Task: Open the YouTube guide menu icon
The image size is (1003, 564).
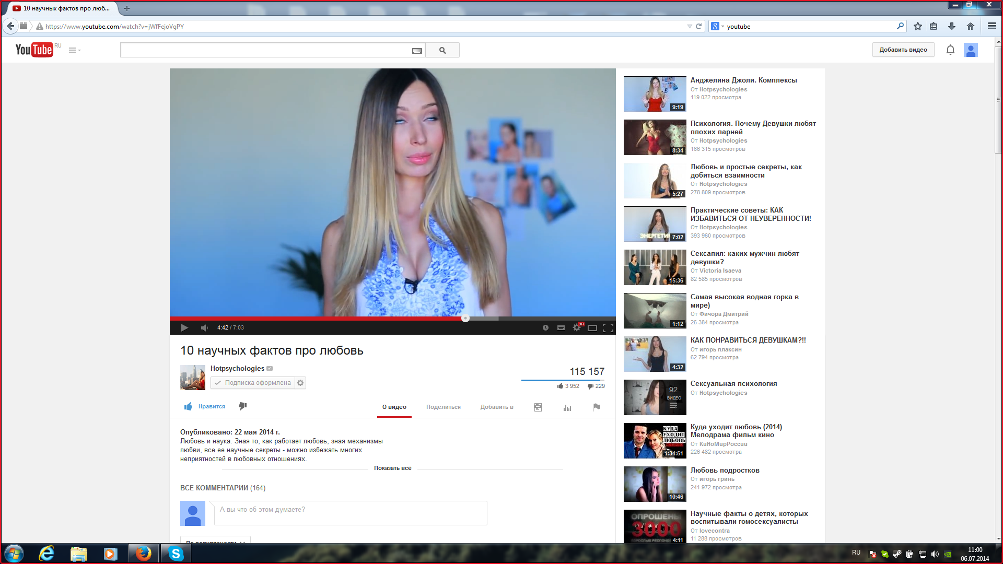Action: pos(74,50)
